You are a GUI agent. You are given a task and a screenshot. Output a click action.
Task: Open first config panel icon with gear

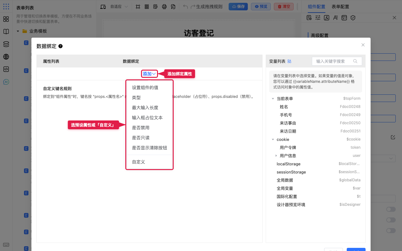(x=309, y=18)
